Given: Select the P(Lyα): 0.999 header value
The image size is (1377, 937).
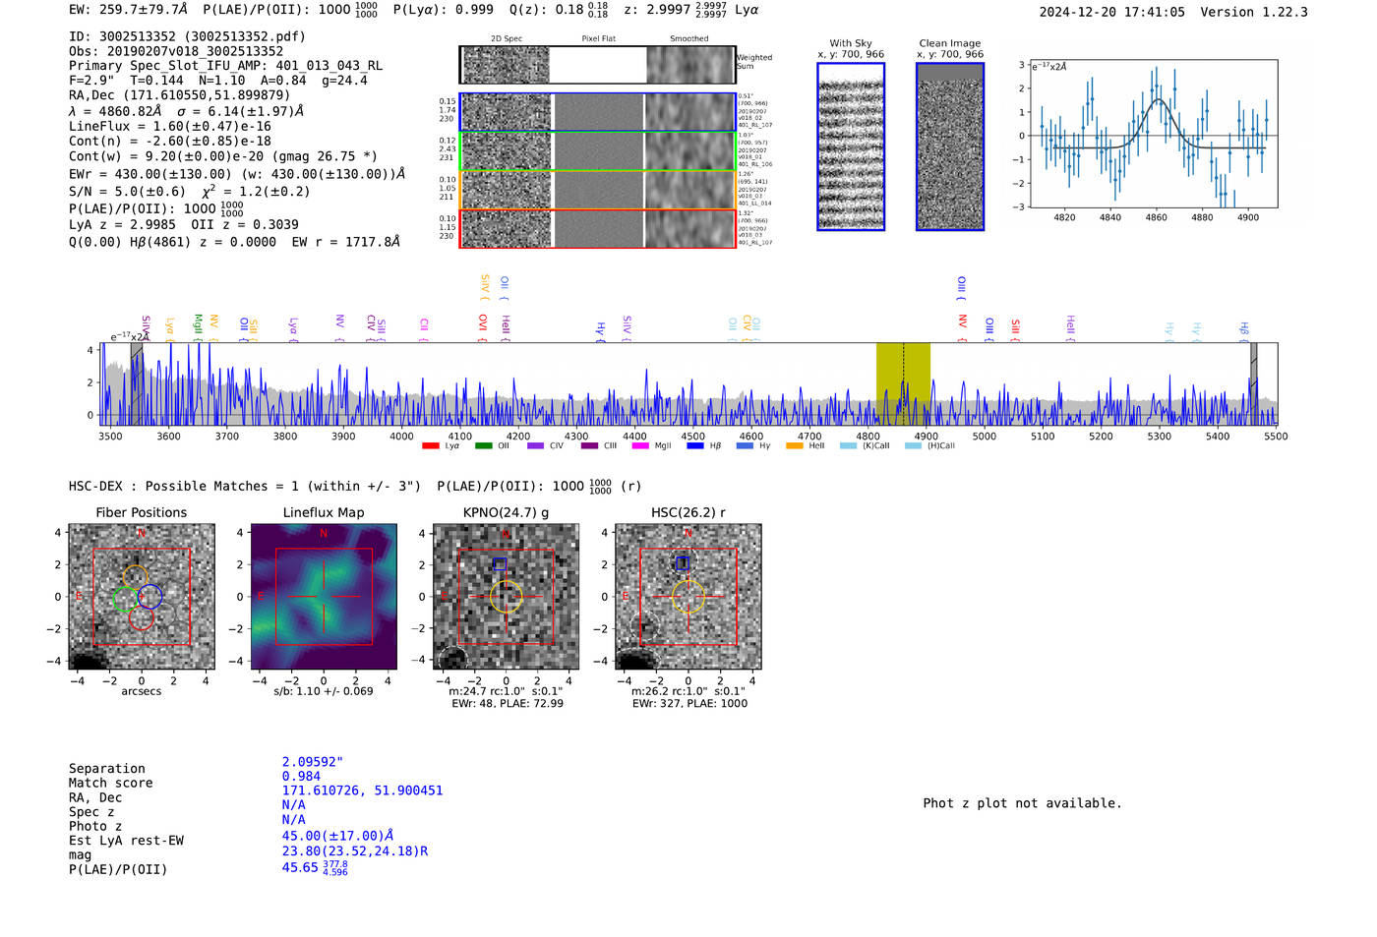Looking at the screenshot, I should (444, 9).
